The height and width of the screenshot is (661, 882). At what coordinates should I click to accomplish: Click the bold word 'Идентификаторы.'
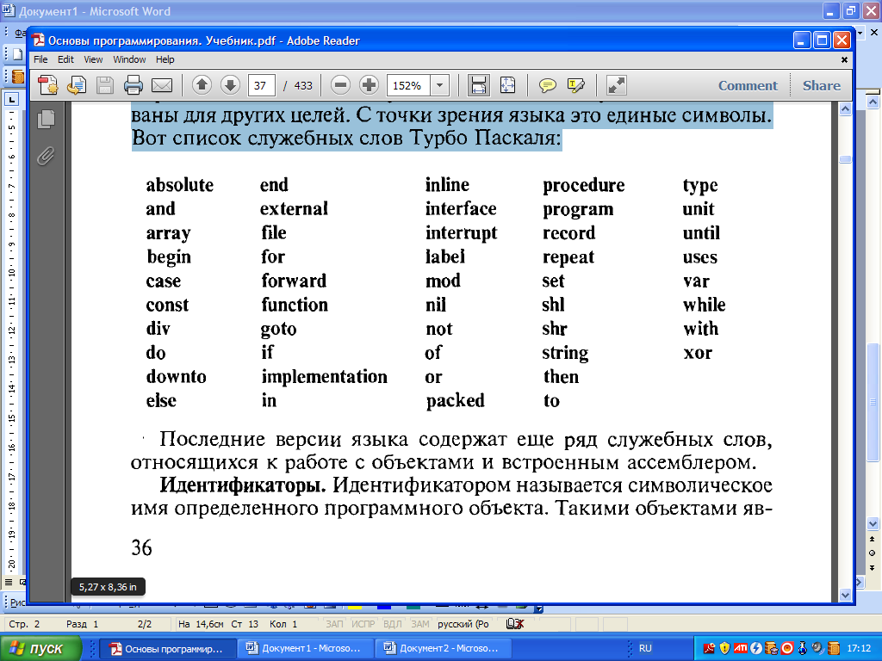click(x=243, y=485)
